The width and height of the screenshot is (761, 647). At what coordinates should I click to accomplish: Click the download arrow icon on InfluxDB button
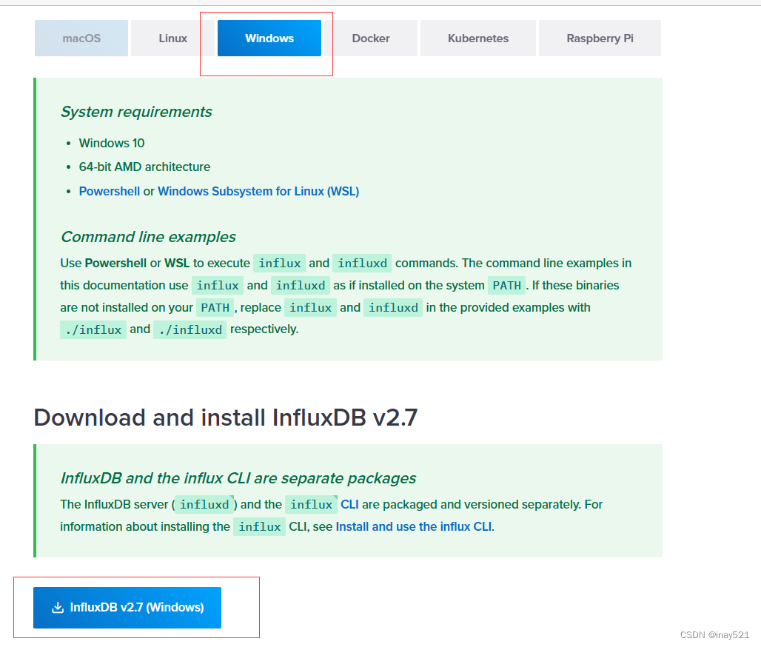coord(58,608)
